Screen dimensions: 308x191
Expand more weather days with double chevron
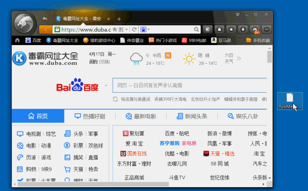point(239,59)
